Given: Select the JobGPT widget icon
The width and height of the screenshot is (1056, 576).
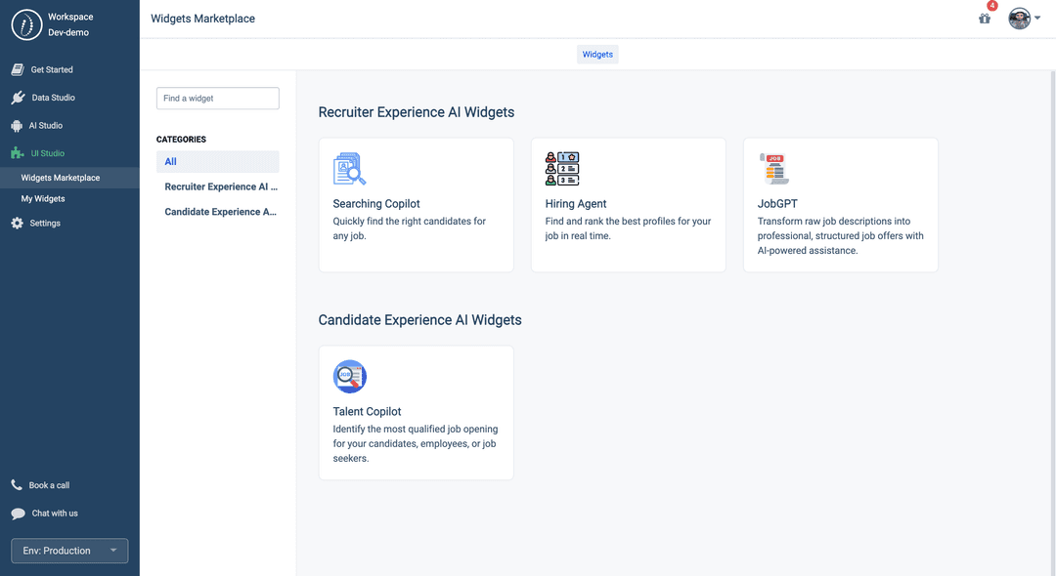Looking at the screenshot, I should coord(774,168).
